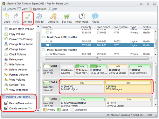This screenshot has height=119, width=159.
Task: Click Unallocated legend color swatch
Action: tap(72, 110)
